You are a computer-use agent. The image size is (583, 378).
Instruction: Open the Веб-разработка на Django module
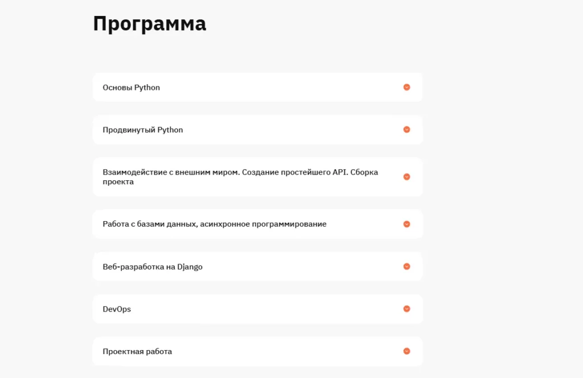coord(257,265)
